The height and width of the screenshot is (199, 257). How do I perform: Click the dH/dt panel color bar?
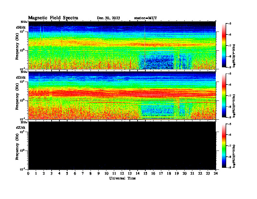[x=224, y=46]
